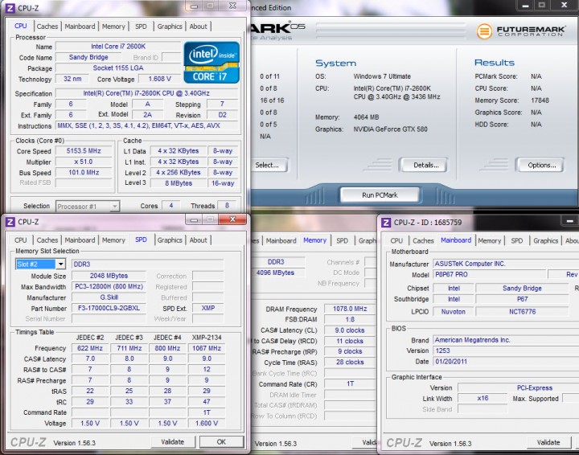
Task: Click the BIOS date 01/20/2011
Action: pyautogui.click(x=506, y=362)
